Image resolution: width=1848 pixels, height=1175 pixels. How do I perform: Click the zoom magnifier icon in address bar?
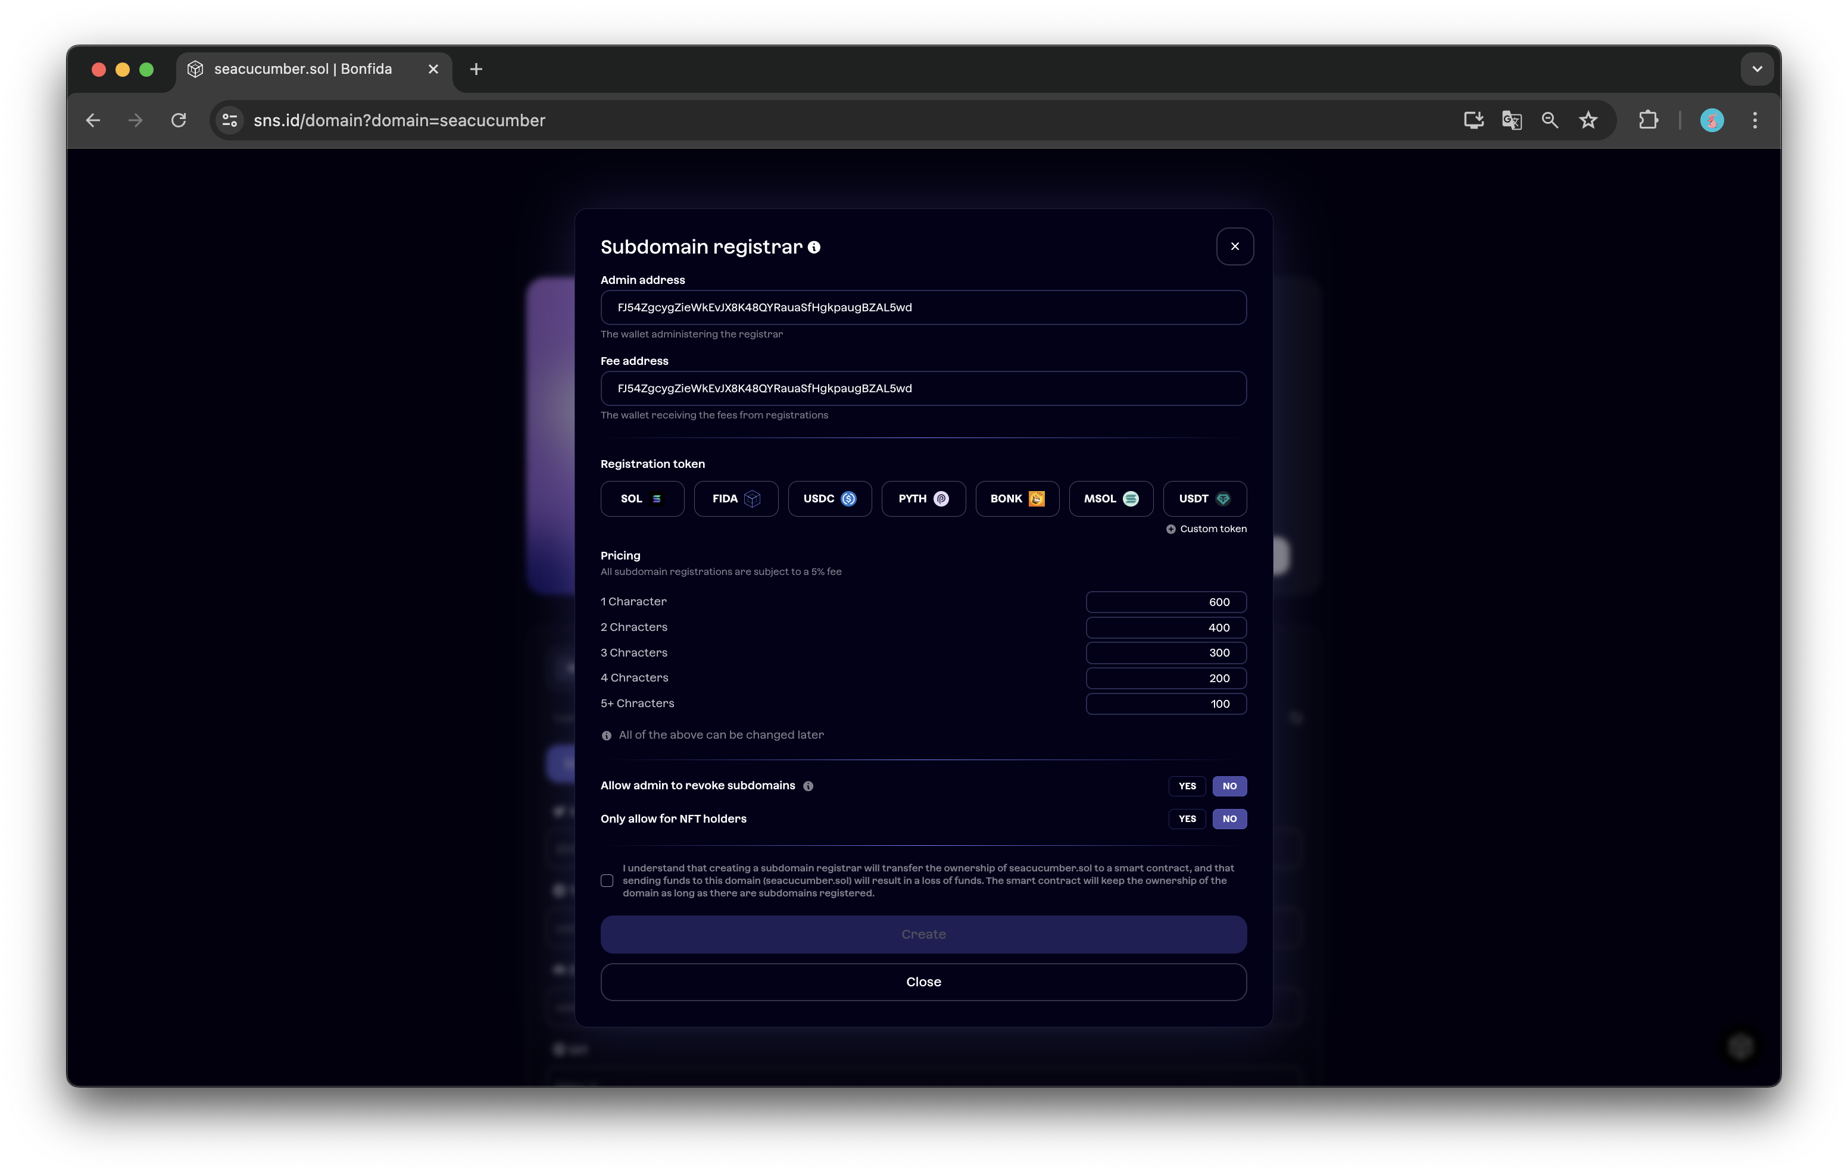point(1550,120)
